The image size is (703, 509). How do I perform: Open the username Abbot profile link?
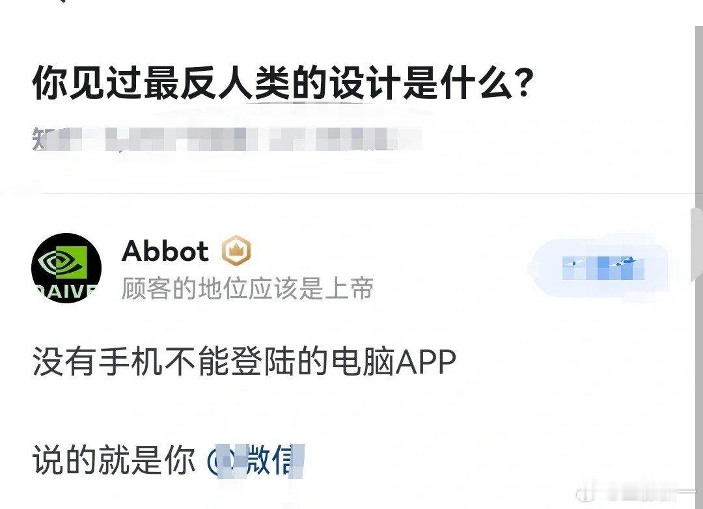tap(165, 251)
